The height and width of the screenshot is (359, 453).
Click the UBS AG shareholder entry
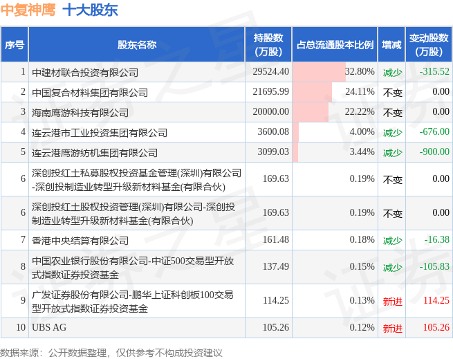coord(49,327)
